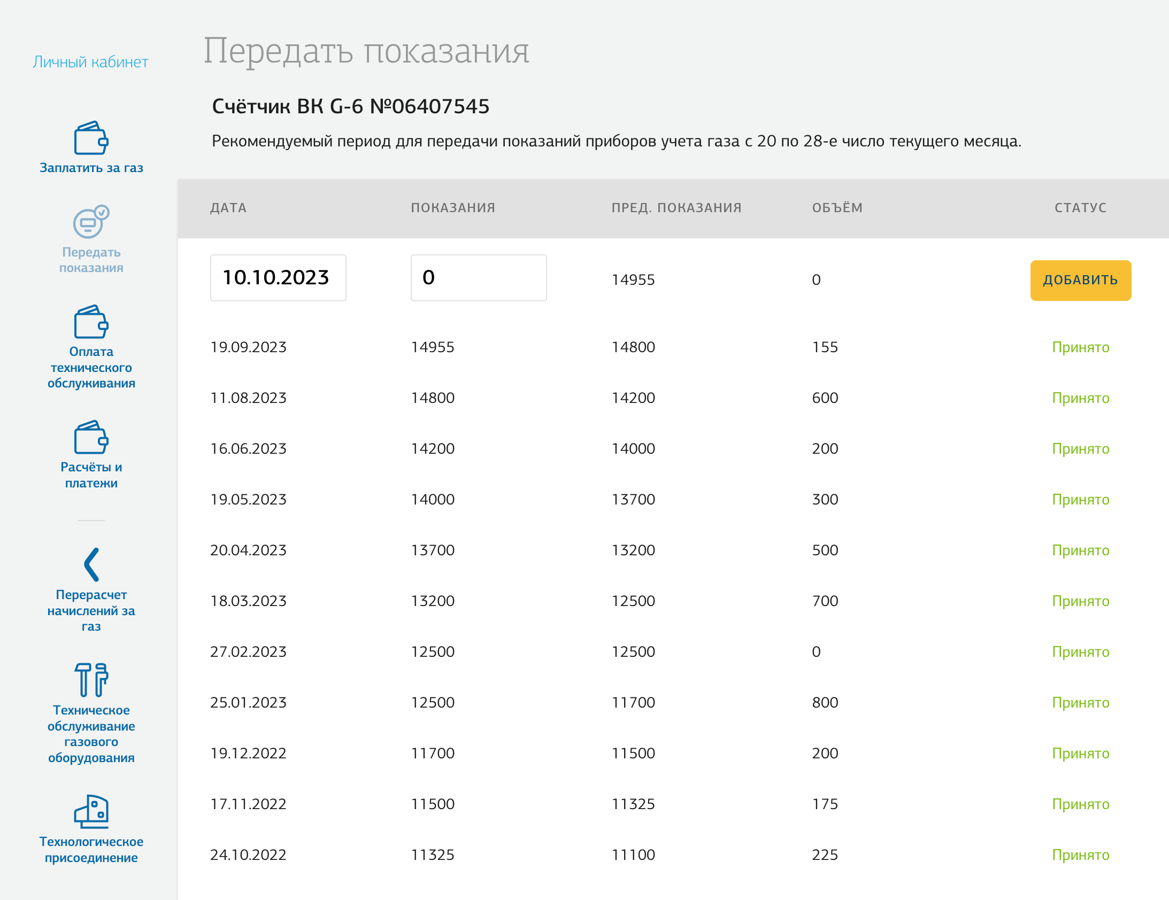
Task: Click the wallet icon above Оплата технического обслуживания
Action: point(91,322)
